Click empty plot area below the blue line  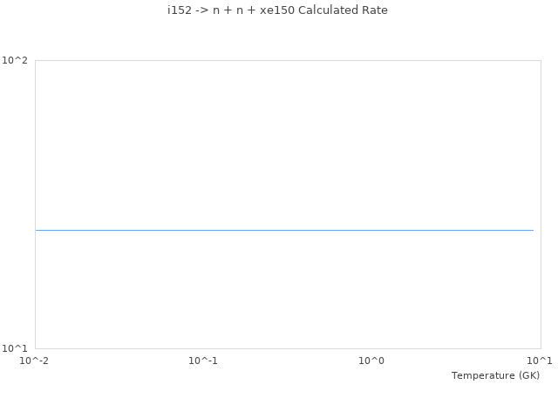click(284, 292)
